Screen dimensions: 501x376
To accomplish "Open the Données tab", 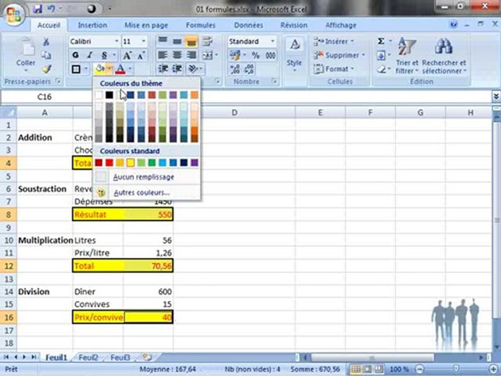I will coord(248,25).
